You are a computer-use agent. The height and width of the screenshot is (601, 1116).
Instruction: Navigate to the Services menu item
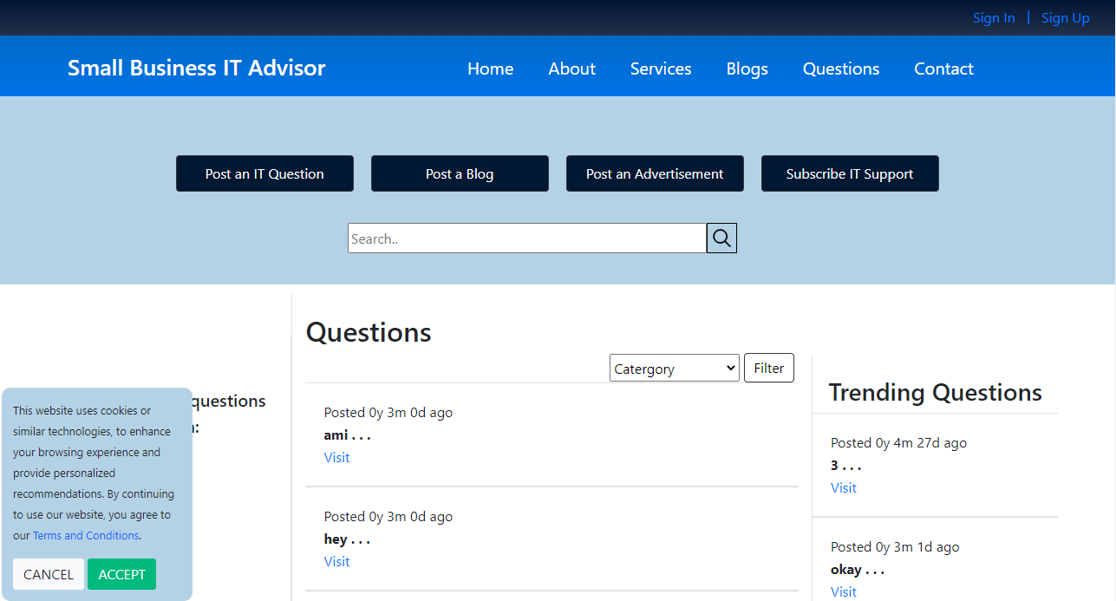(660, 69)
